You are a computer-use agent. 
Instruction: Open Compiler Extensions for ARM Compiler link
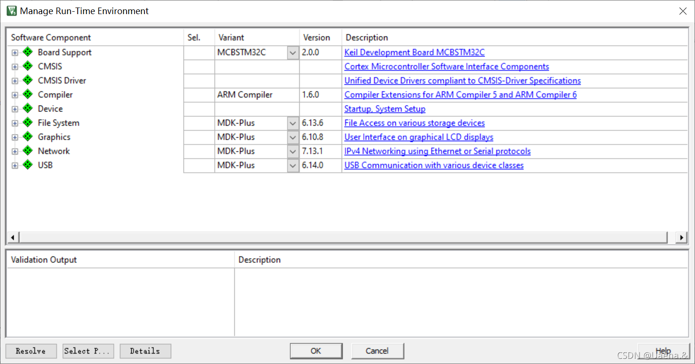point(461,95)
